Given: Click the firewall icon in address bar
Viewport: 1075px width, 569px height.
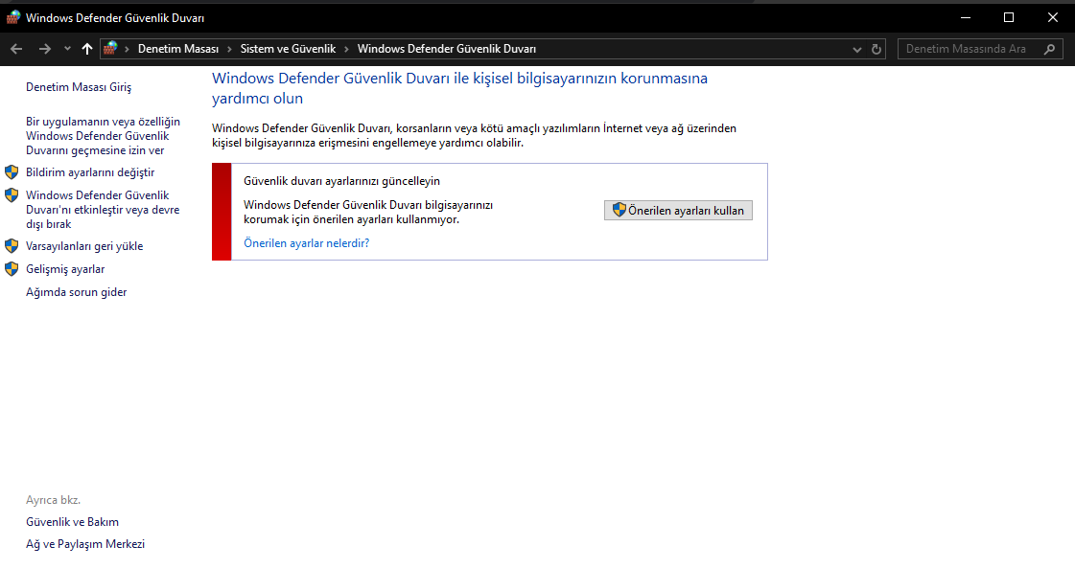Looking at the screenshot, I should pyautogui.click(x=110, y=49).
